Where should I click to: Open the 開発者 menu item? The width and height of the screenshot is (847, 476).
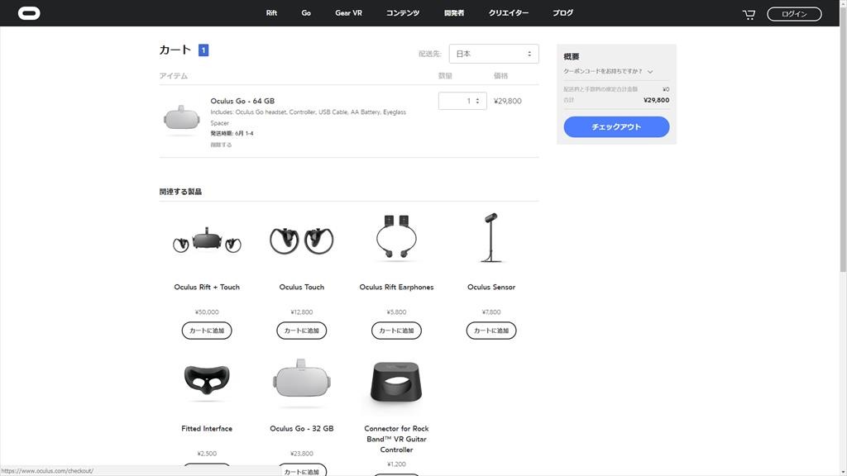(x=454, y=13)
